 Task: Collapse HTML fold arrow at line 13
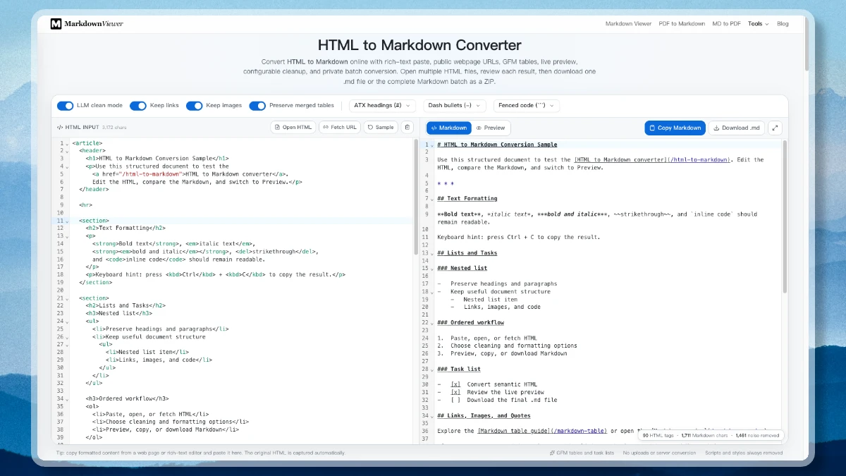tap(67, 236)
